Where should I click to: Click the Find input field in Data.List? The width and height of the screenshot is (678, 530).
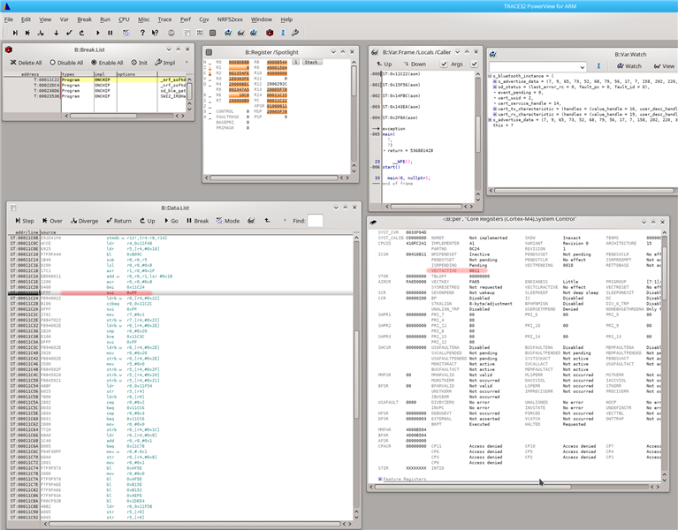(x=315, y=221)
